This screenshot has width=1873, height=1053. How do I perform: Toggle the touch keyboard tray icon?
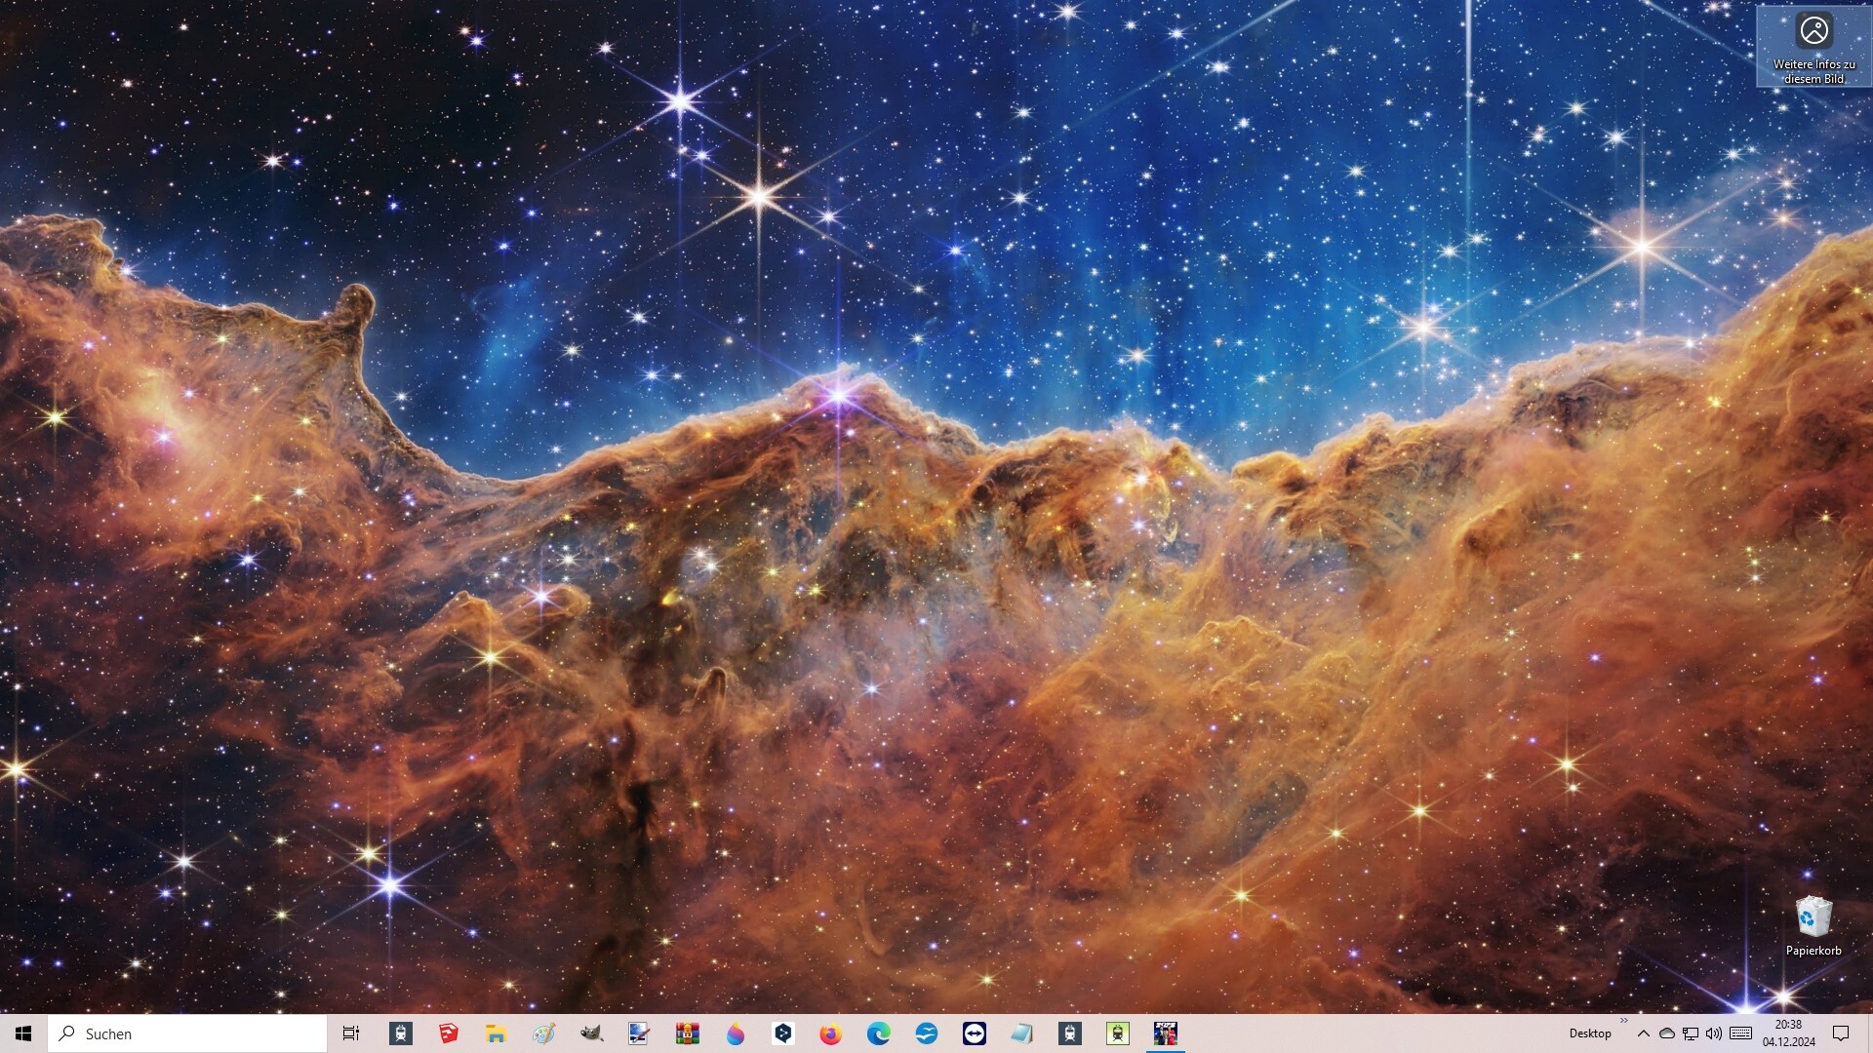pos(1740,1033)
